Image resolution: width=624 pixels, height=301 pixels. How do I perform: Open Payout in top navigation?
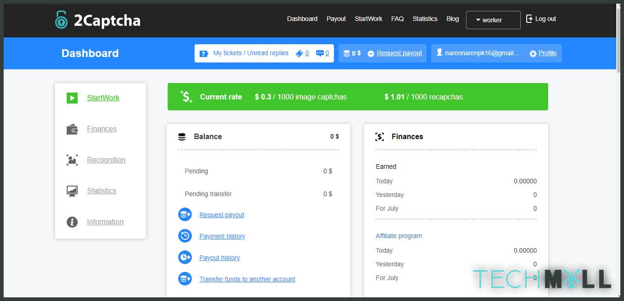click(336, 19)
